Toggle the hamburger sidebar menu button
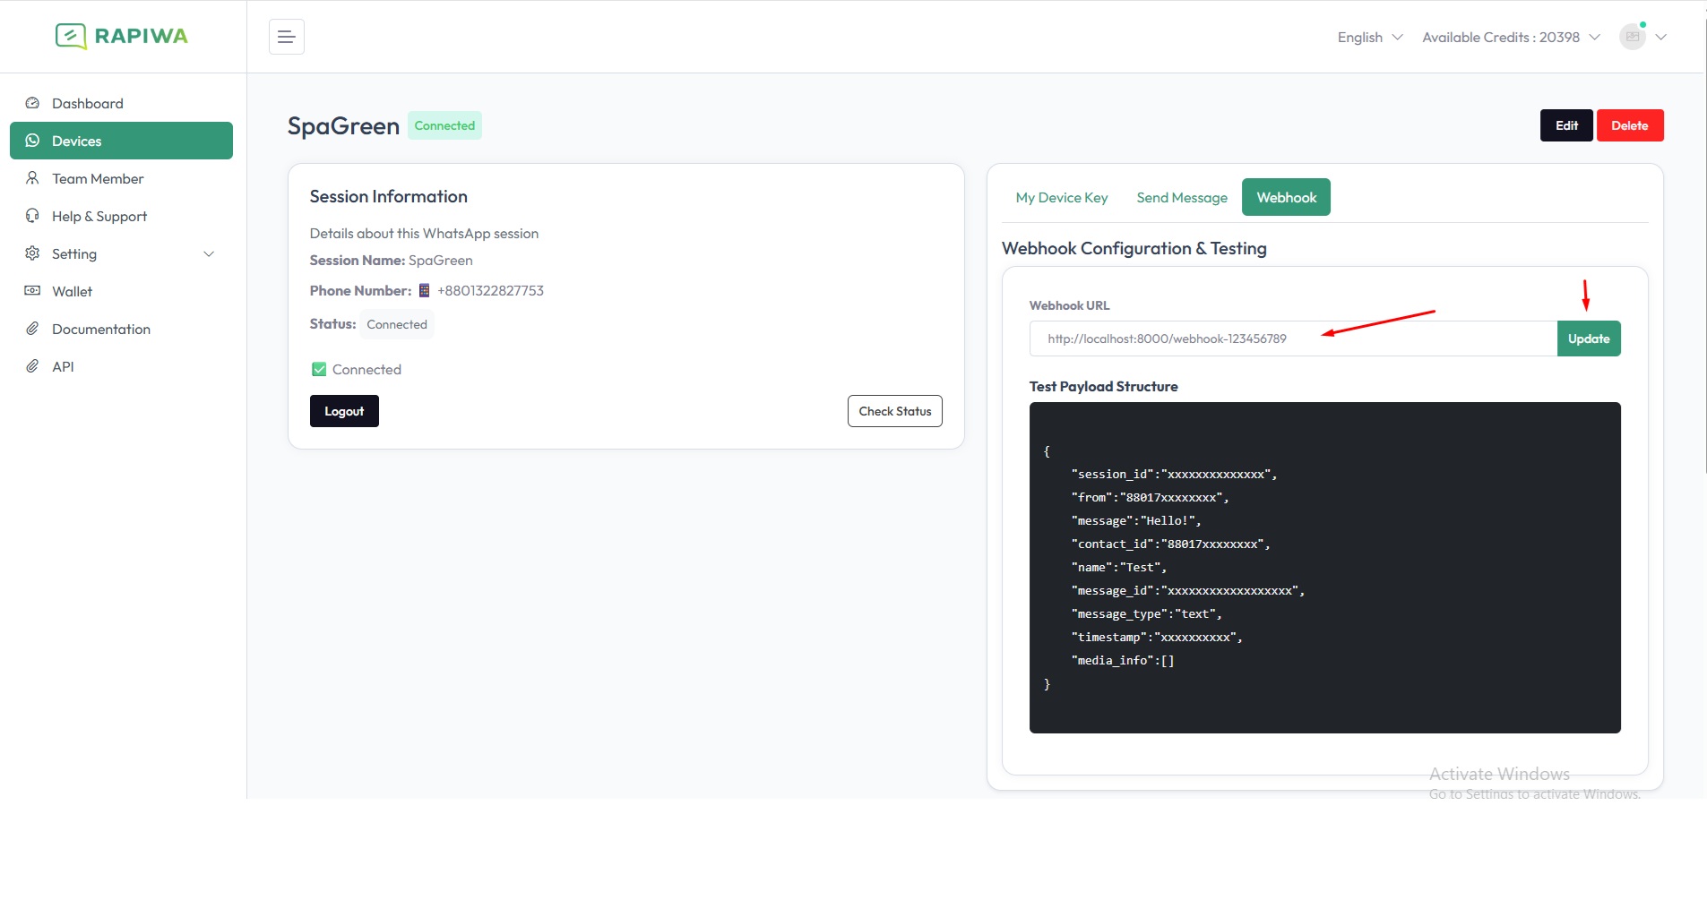The width and height of the screenshot is (1707, 917). click(286, 37)
